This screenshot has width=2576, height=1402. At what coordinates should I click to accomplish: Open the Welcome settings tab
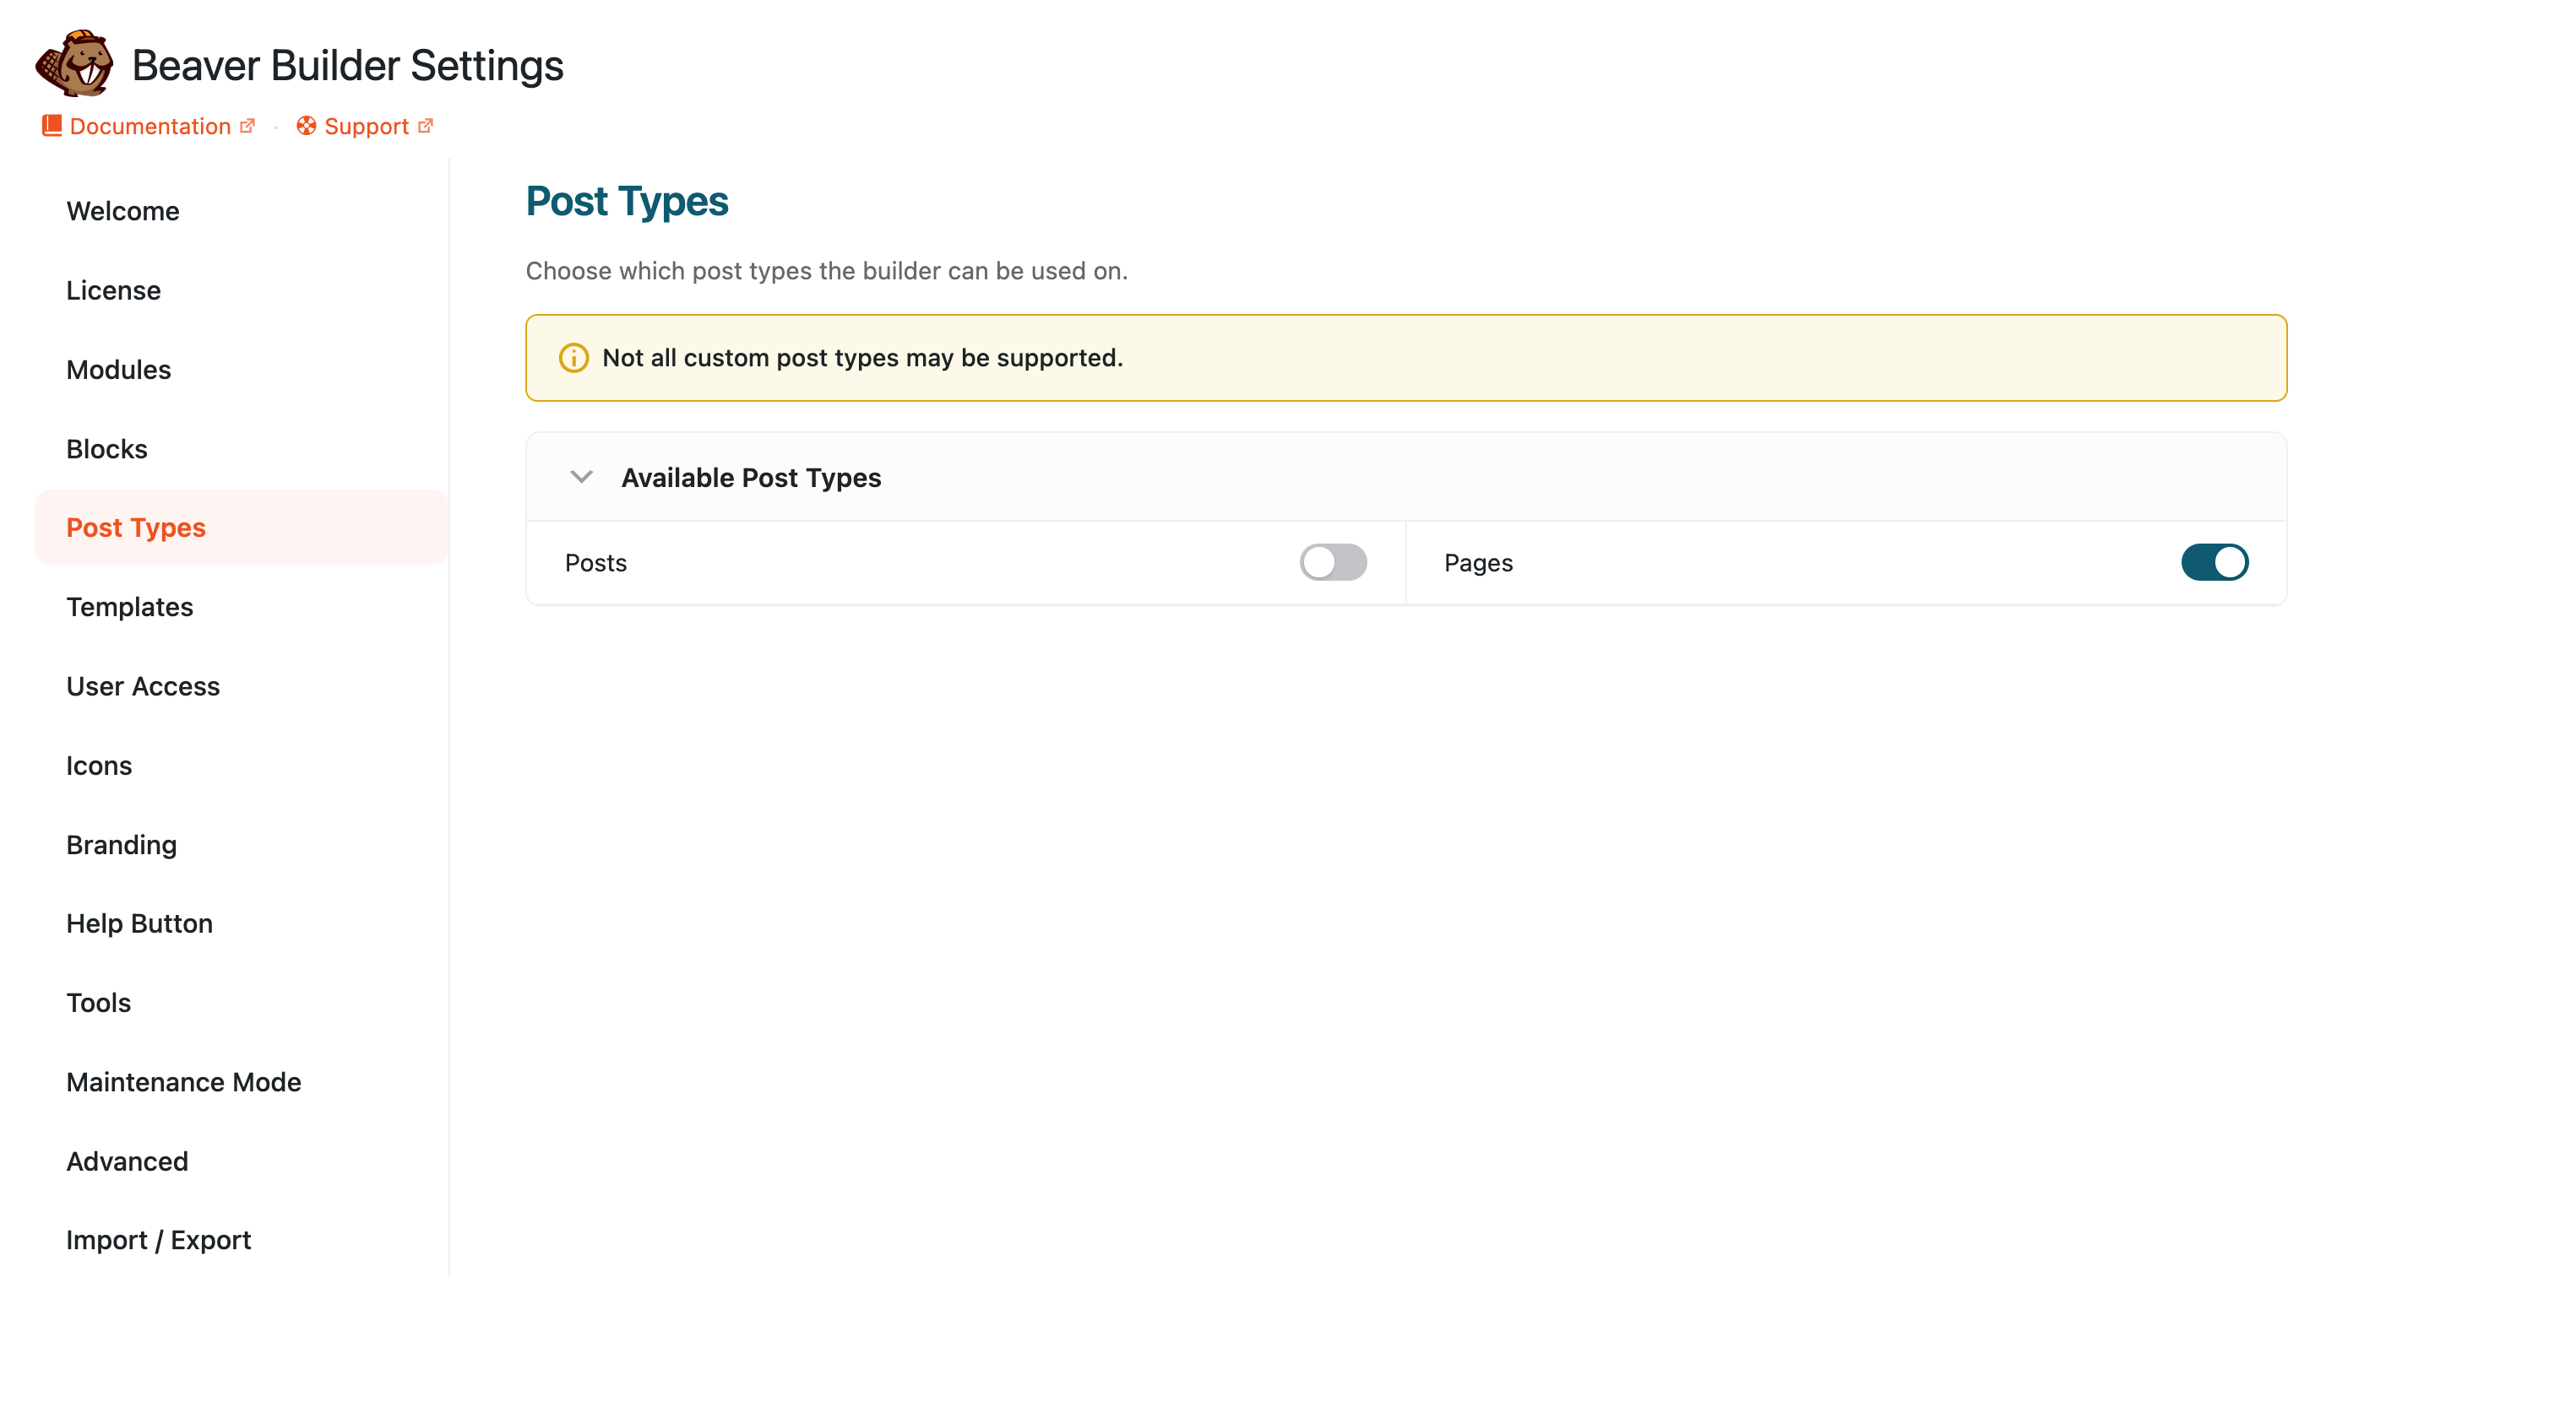click(x=242, y=211)
